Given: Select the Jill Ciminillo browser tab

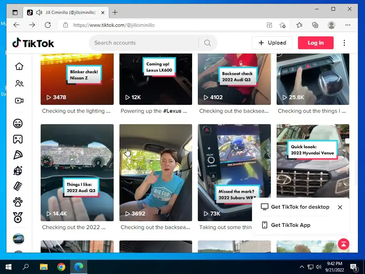Looking at the screenshot, I should pyautogui.click(x=66, y=12).
